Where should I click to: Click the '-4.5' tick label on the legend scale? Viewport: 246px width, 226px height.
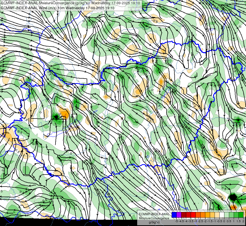point(181,221)
